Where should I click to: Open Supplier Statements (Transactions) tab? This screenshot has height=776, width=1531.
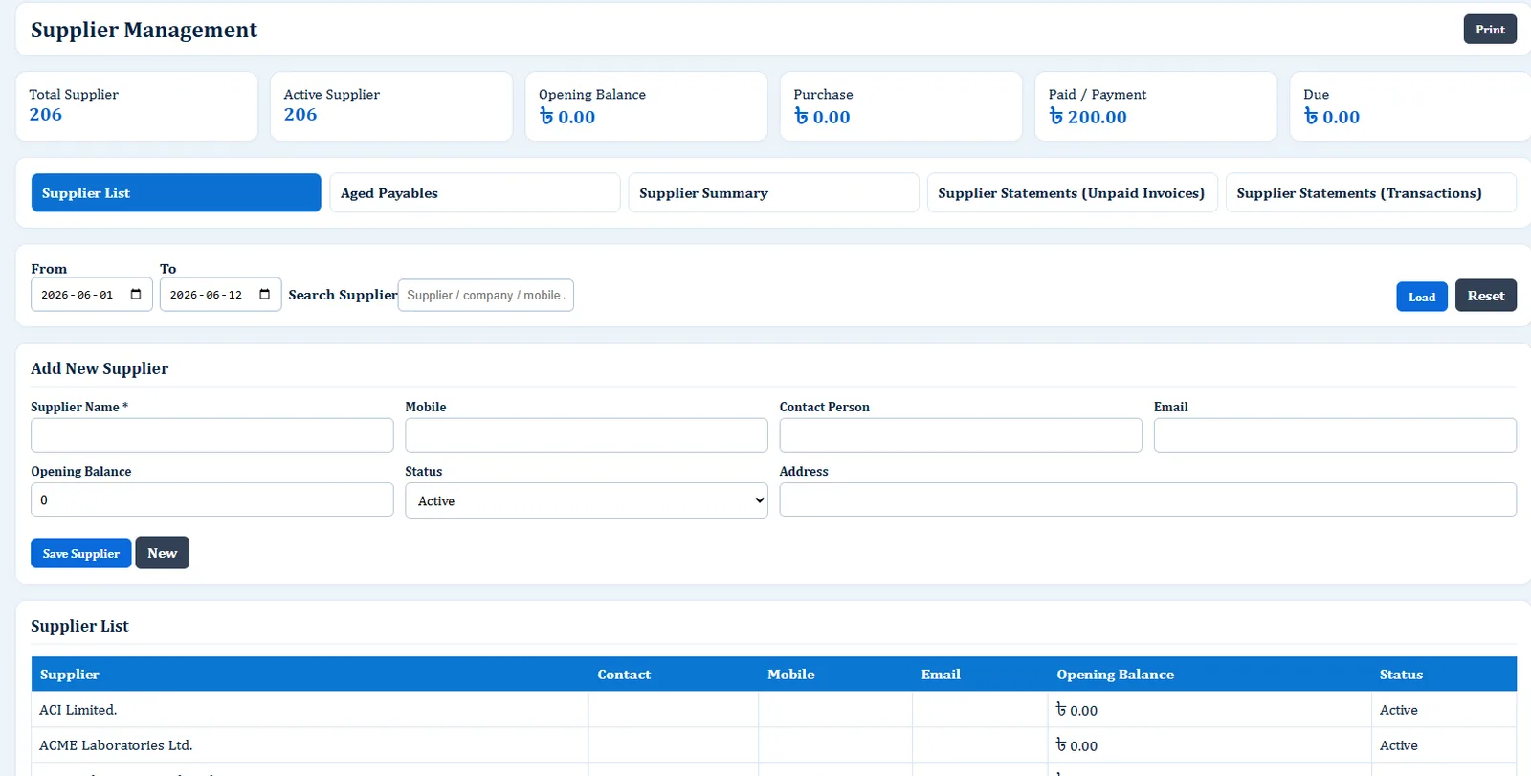[1370, 192]
